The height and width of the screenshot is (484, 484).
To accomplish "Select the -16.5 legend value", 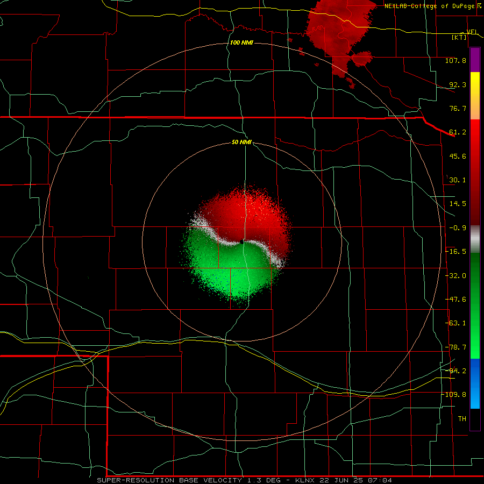I will click(x=455, y=252).
